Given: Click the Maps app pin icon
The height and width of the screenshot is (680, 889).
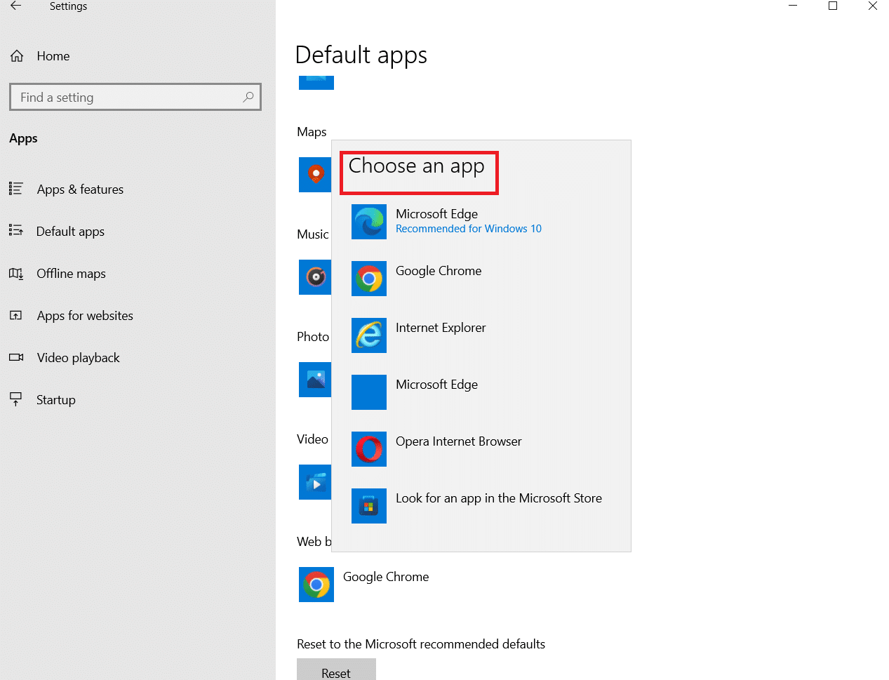Looking at the screenshot, I should click(316, 175).
